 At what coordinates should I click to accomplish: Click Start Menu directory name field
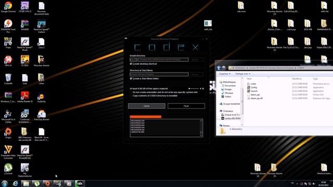pyautogui.click(x=159, y=74)
